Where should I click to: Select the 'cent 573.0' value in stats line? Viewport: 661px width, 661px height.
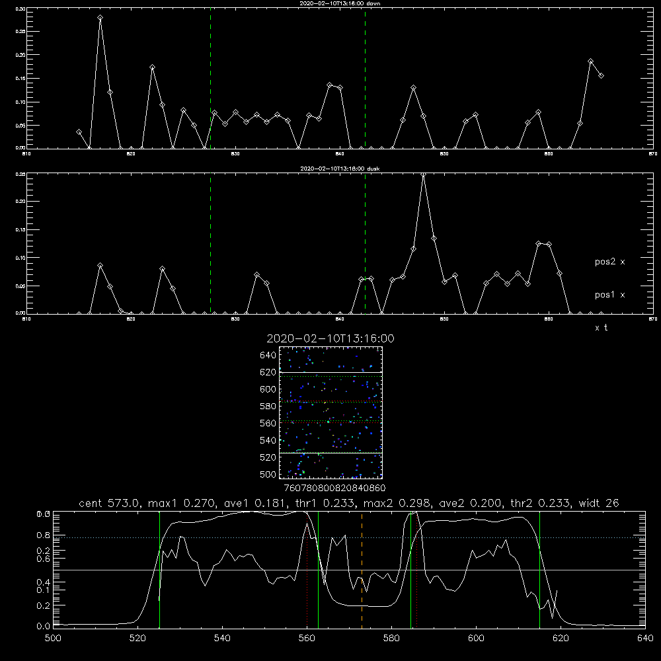[x=110, y=503]
